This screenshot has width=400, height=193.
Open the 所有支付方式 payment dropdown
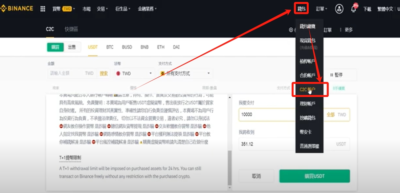186,73
